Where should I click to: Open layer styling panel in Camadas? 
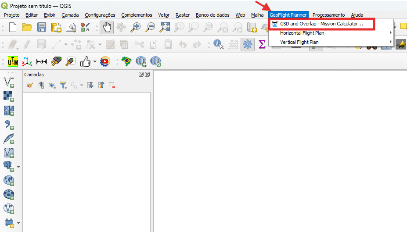[29, 85]
